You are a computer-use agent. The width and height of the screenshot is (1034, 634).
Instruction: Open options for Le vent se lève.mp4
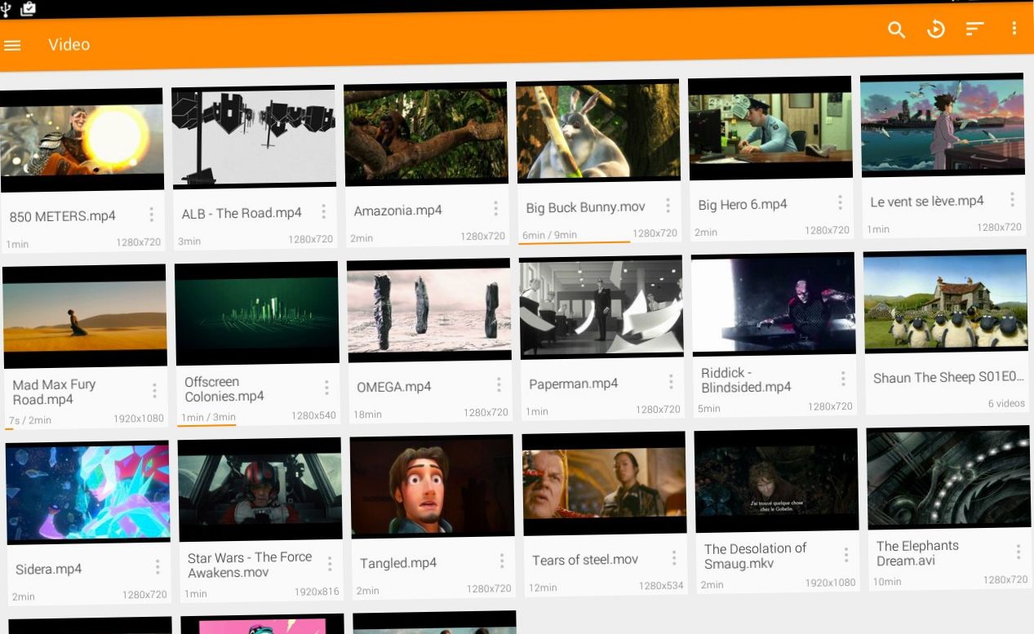[1013, 199]
